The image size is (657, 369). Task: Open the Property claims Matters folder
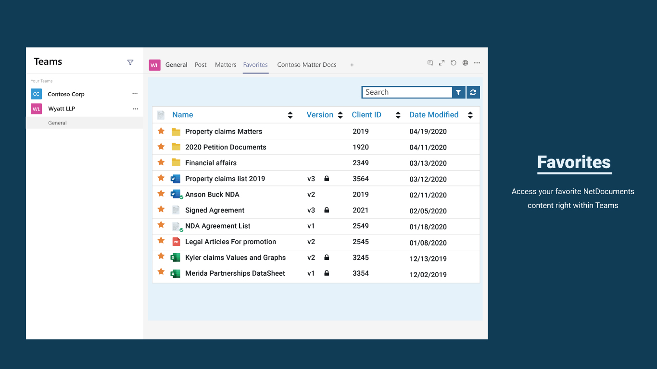point(224,132)
